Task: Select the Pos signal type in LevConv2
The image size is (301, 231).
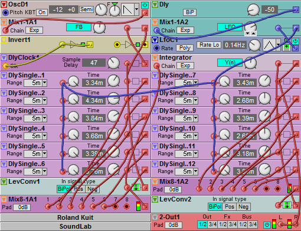Action: pyautogui.click(x=230, y=207)
